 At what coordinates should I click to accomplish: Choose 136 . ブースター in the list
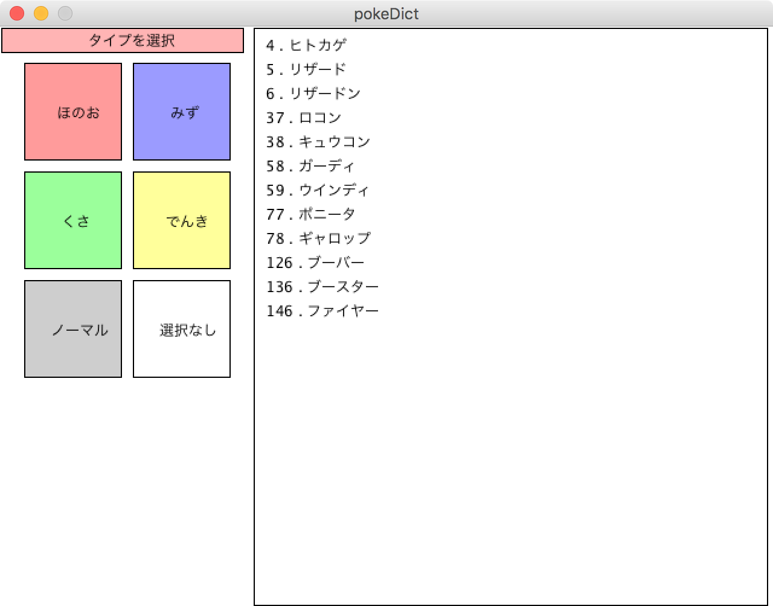322,287
